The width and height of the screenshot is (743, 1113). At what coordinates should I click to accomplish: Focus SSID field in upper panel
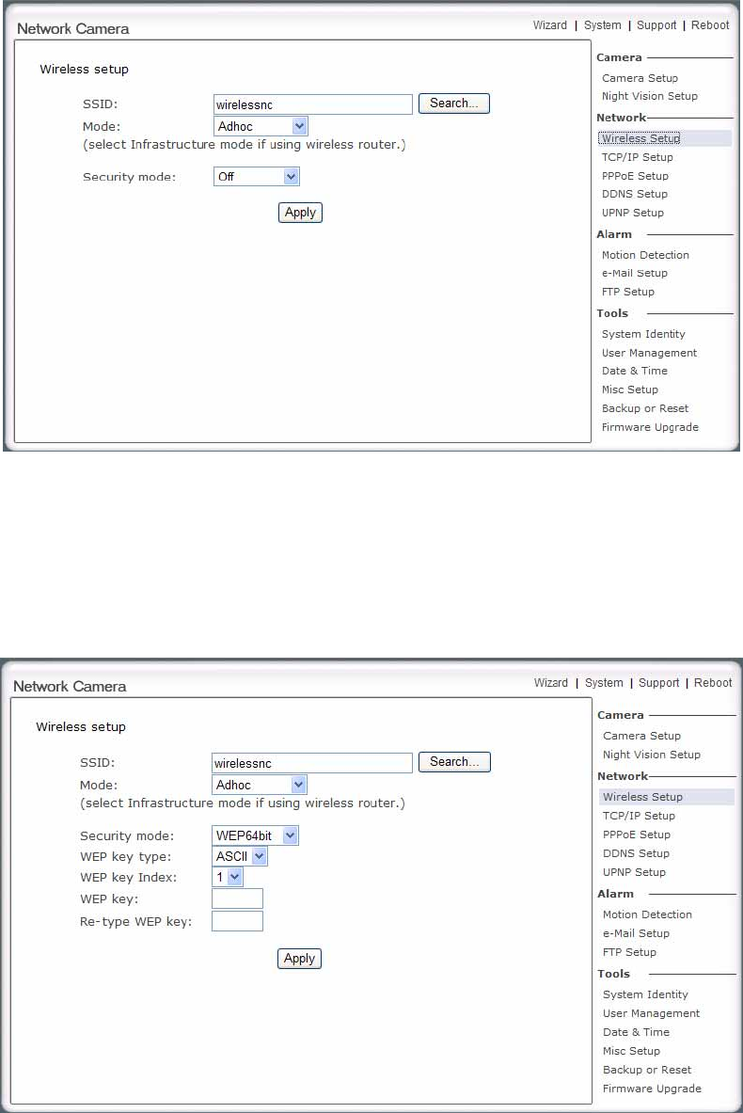tap(313, 104)
